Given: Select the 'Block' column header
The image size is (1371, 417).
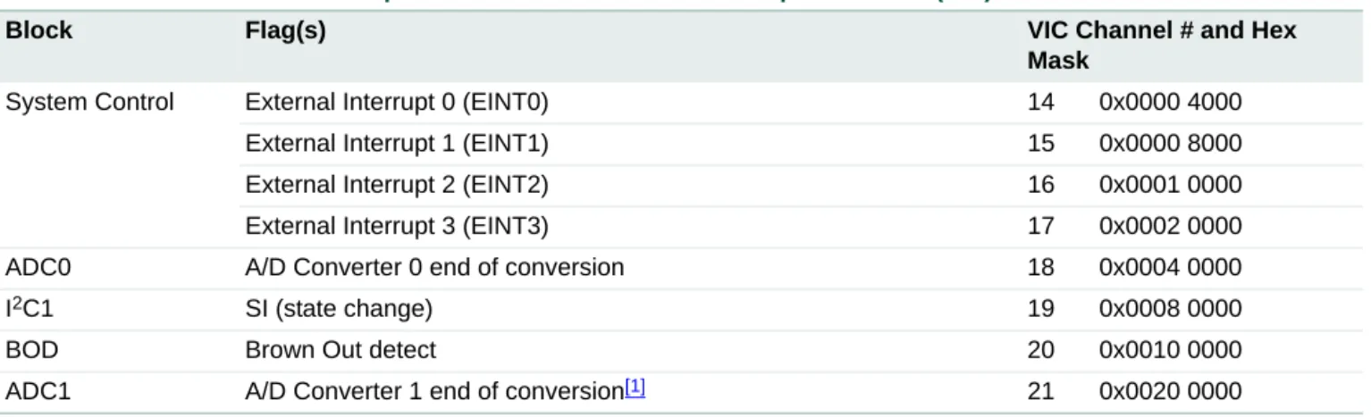Looking at the screenshot, I should click(x=38, y=30).
